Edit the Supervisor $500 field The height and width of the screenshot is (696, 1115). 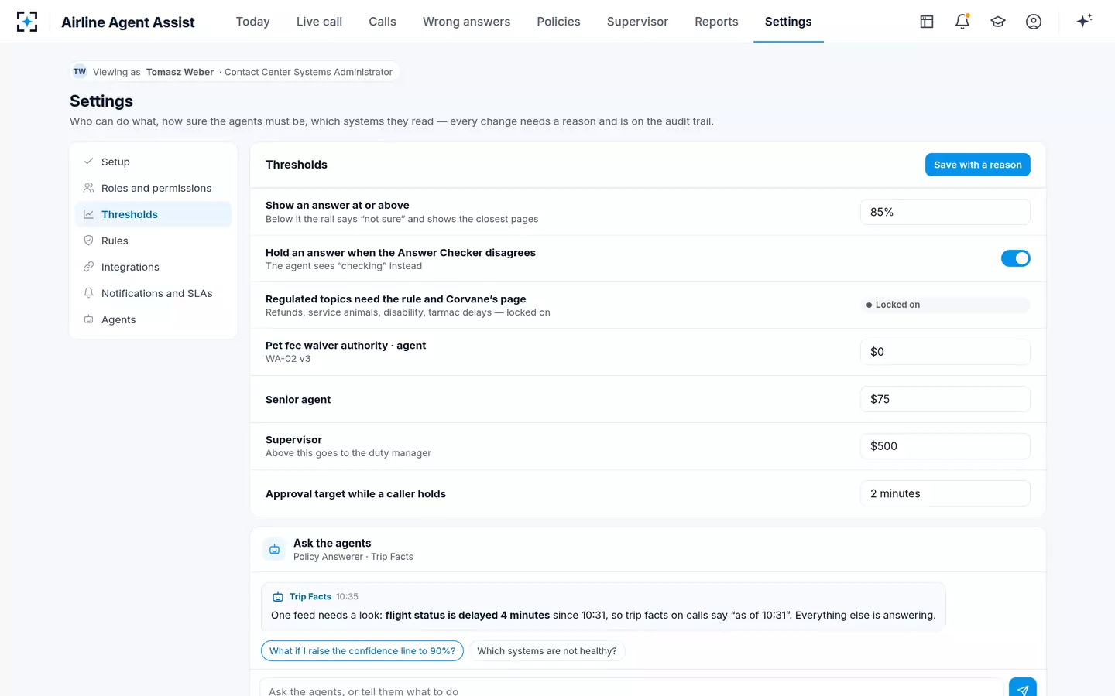945,446
